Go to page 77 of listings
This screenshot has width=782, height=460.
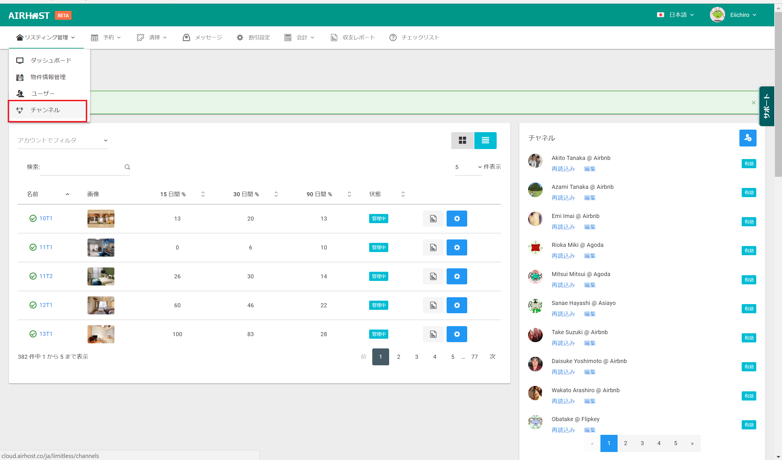tap(474, 357)
